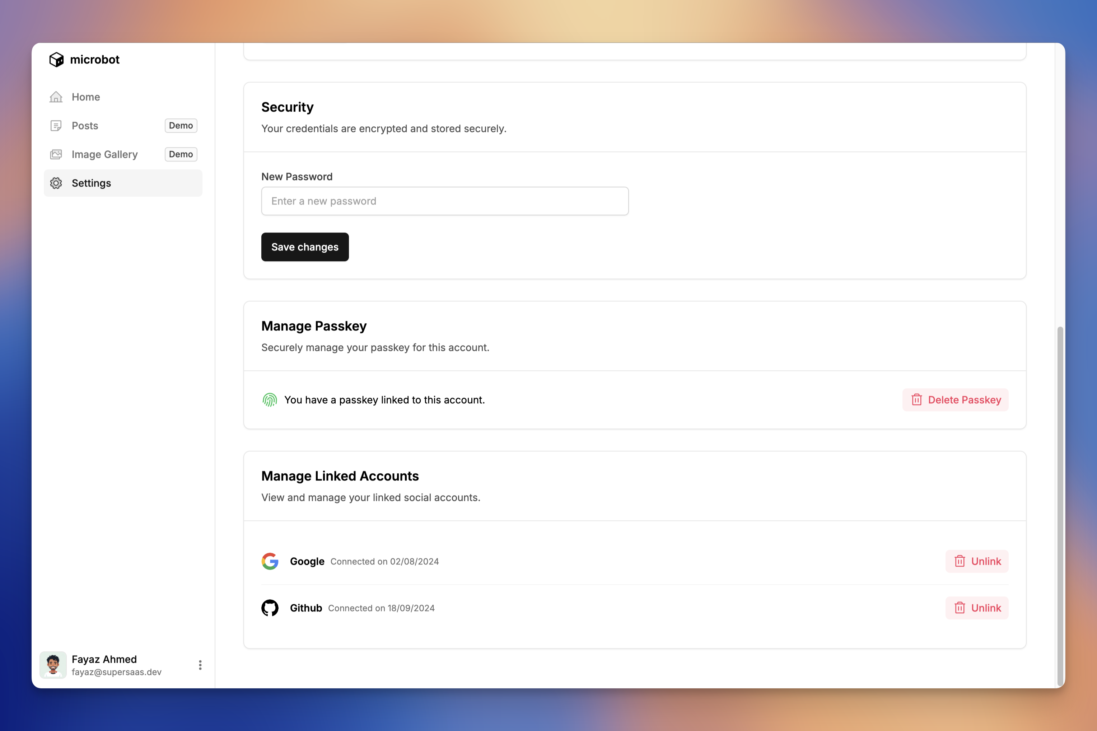Focus the New Password input field
The height and width of the screenshot is (731, 1097).
[x=444, y=201]
